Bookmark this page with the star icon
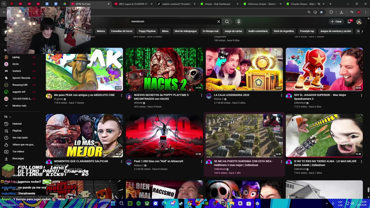Viewport: 370px width, 208px height. click(321, 12)
